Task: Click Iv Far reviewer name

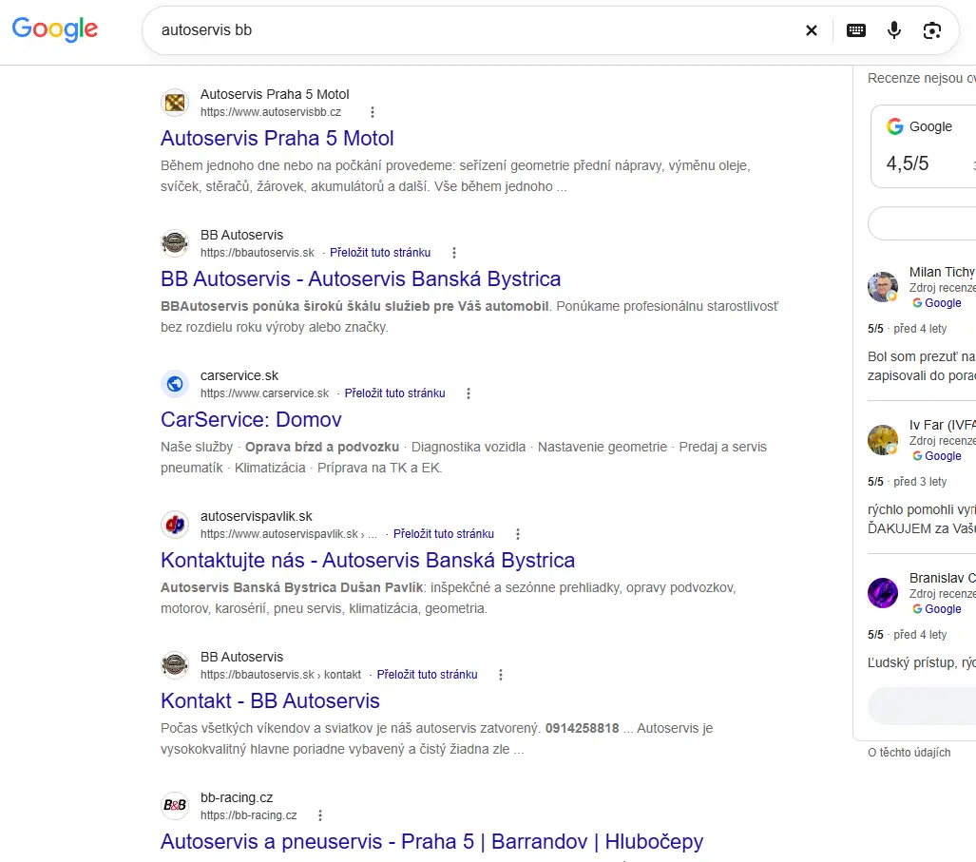Action: coord(943,425)
